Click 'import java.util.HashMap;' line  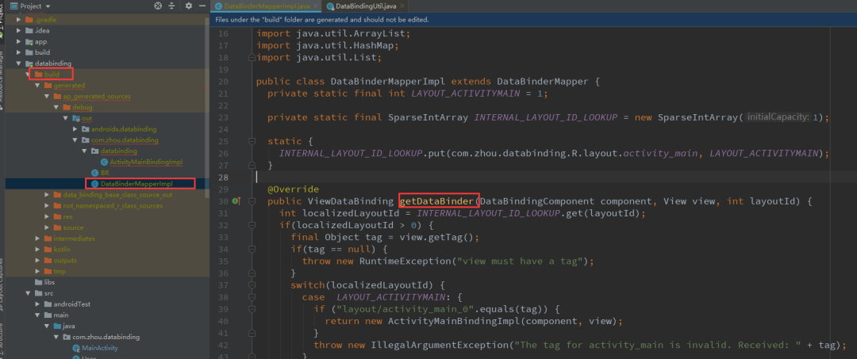pyautogui.click(x=328, y=46)
